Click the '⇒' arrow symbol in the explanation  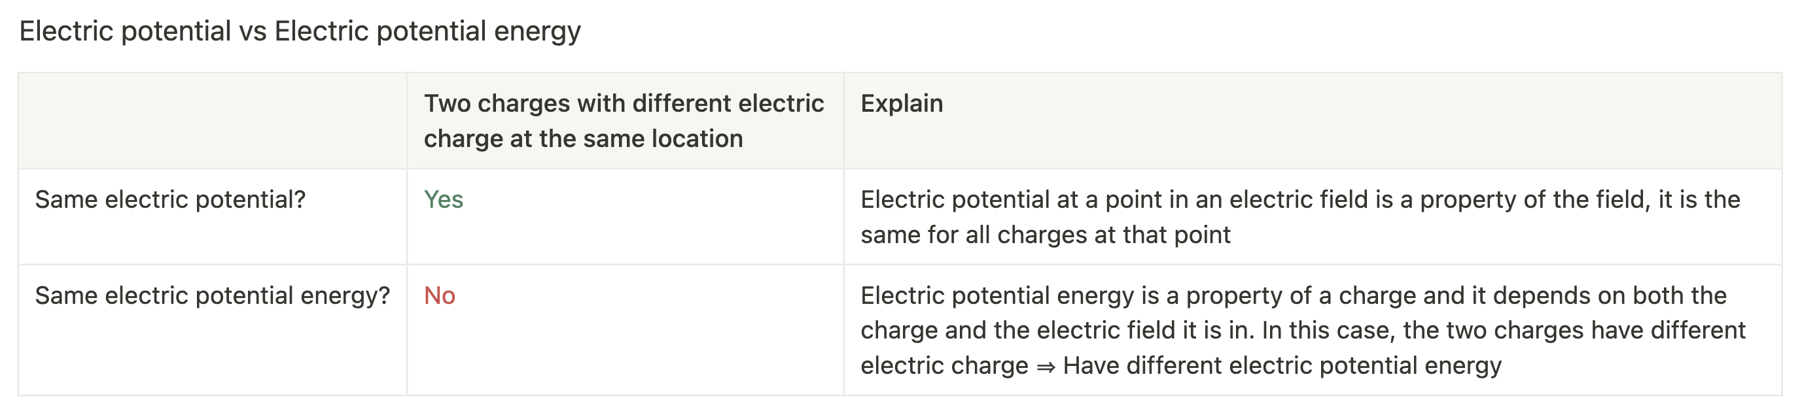coord(1045,367)
